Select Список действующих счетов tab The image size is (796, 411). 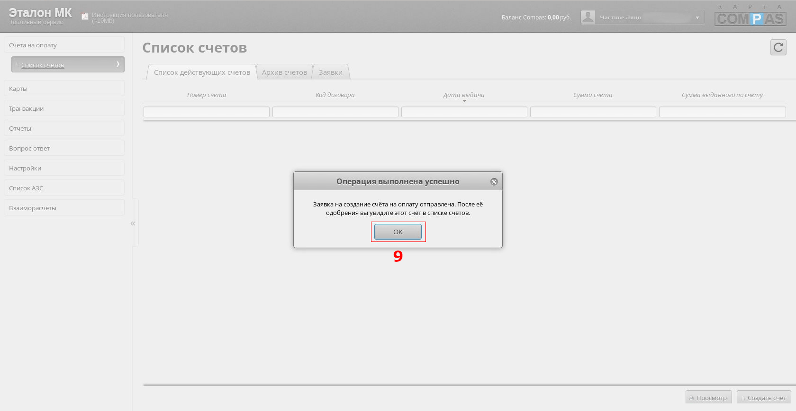coord(202,72)
